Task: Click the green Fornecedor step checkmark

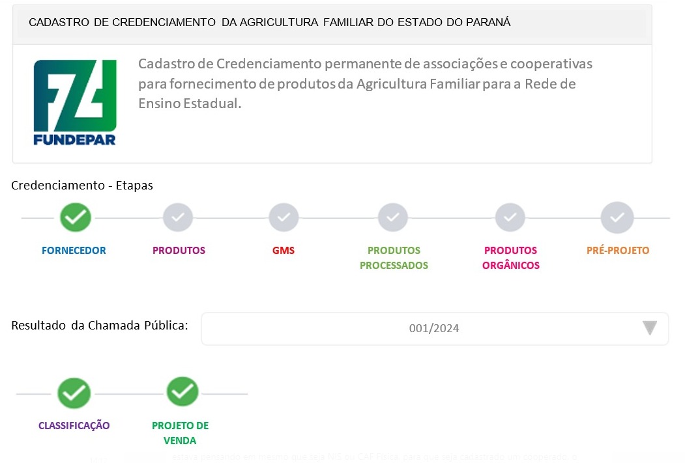Action: 76,217
